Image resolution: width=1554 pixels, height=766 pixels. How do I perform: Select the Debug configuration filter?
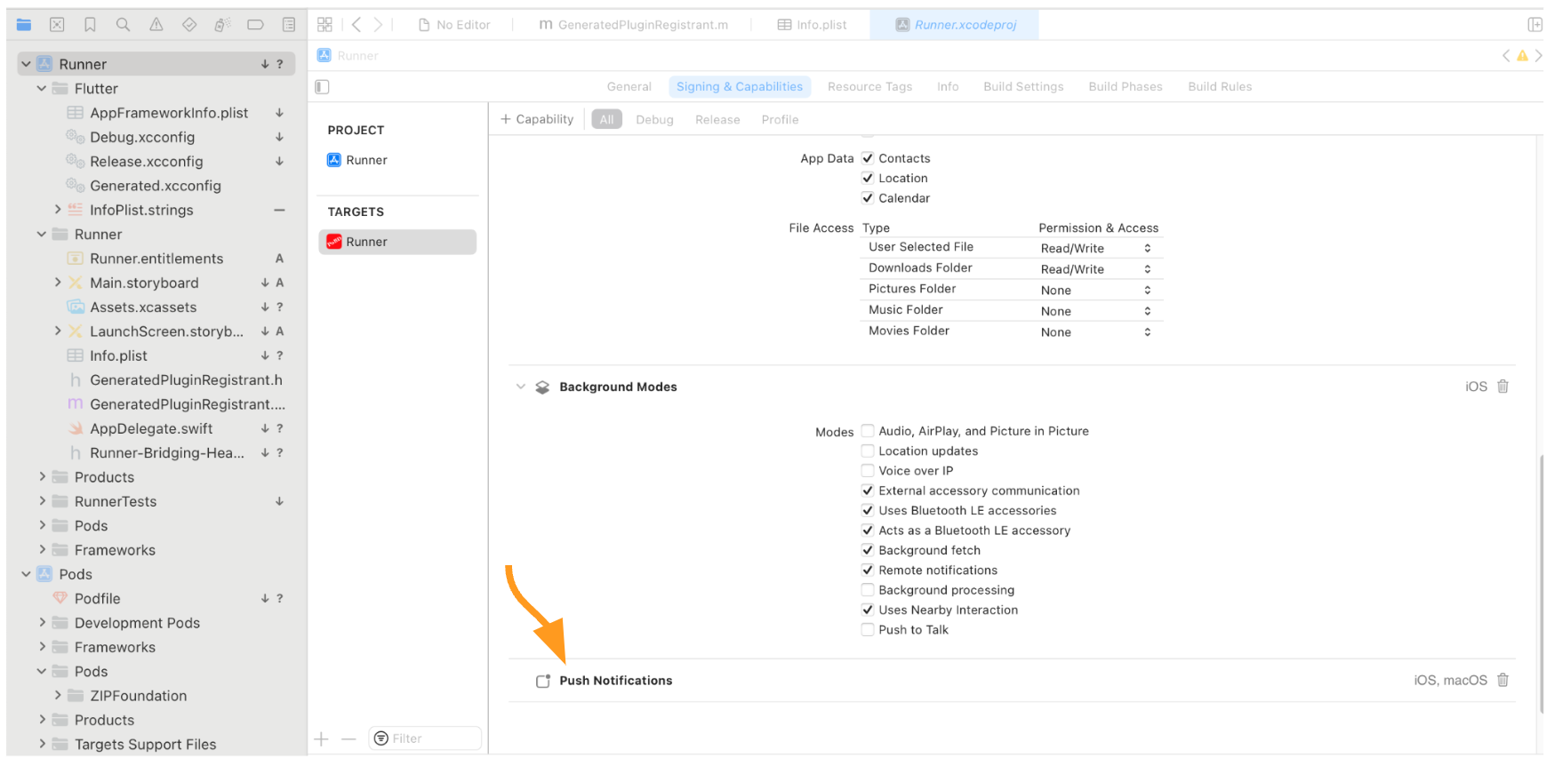pos(654,119)
